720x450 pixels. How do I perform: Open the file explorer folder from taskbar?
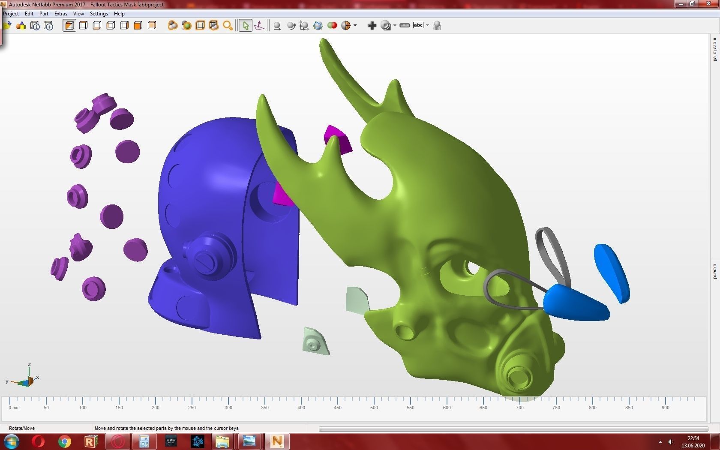click(222, 441)
